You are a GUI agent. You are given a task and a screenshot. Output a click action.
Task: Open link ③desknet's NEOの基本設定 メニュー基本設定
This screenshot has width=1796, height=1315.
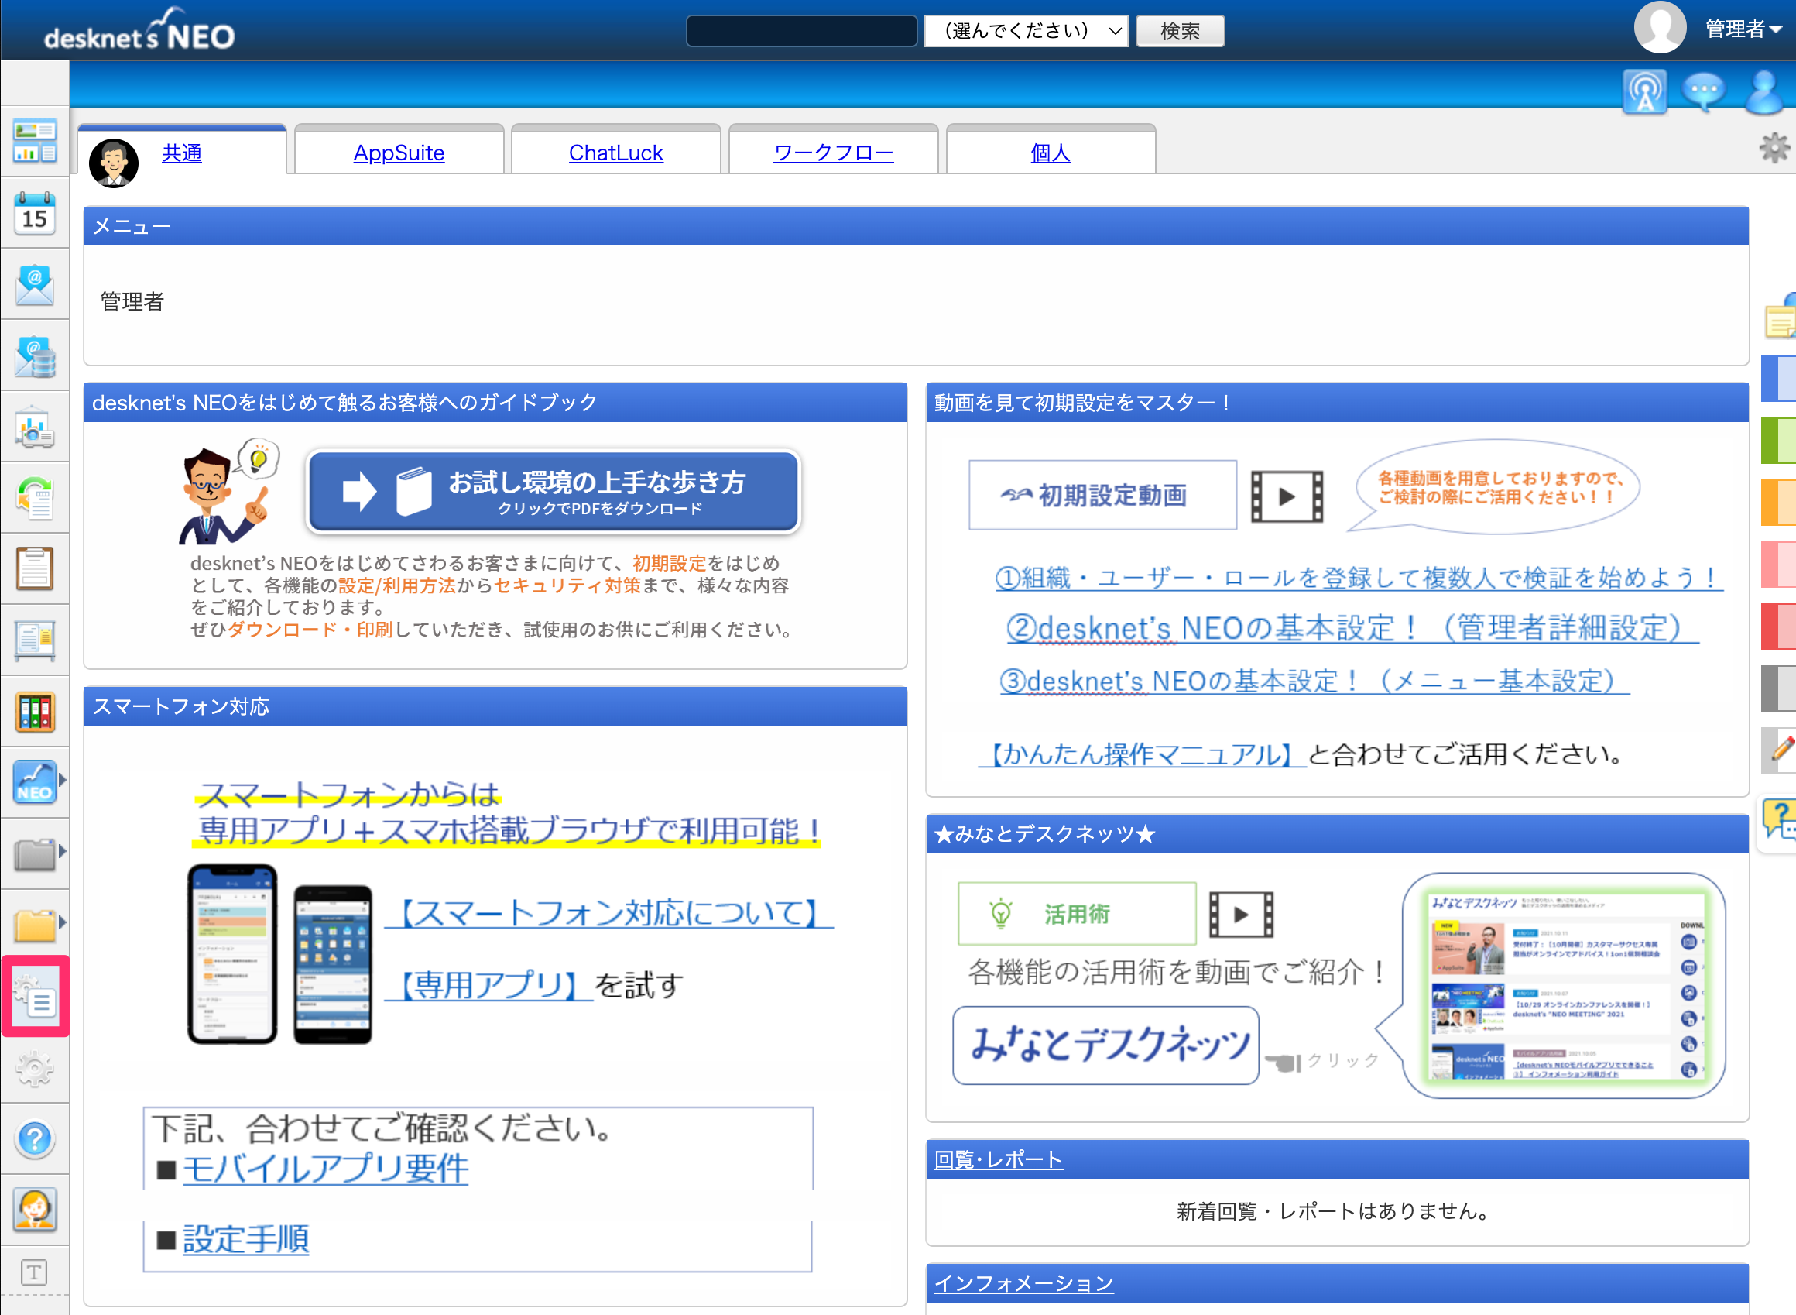pos(1314,681)
